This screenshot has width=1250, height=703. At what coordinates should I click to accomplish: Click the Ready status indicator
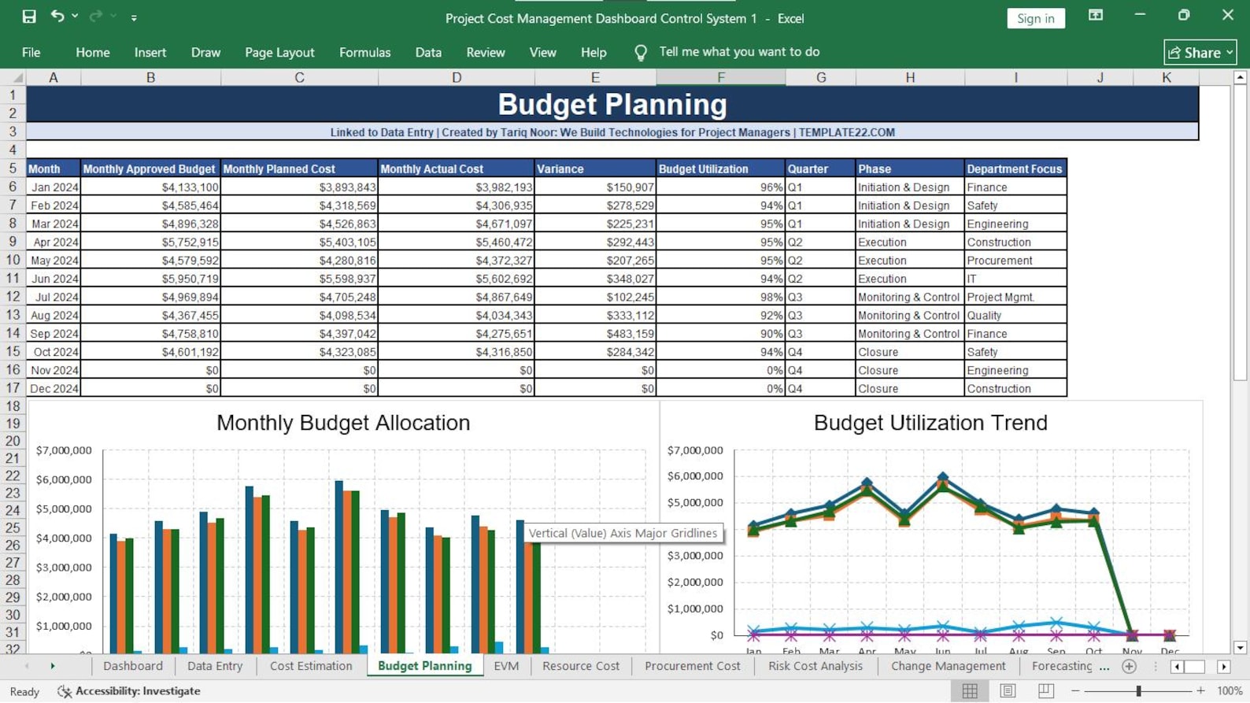[24, 691]
